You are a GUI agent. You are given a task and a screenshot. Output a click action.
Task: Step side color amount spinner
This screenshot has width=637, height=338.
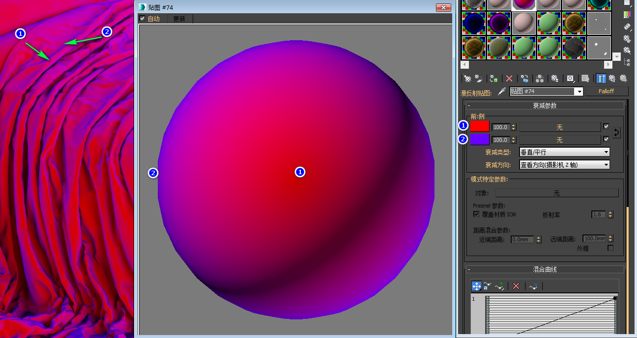(x=514, y=140)
